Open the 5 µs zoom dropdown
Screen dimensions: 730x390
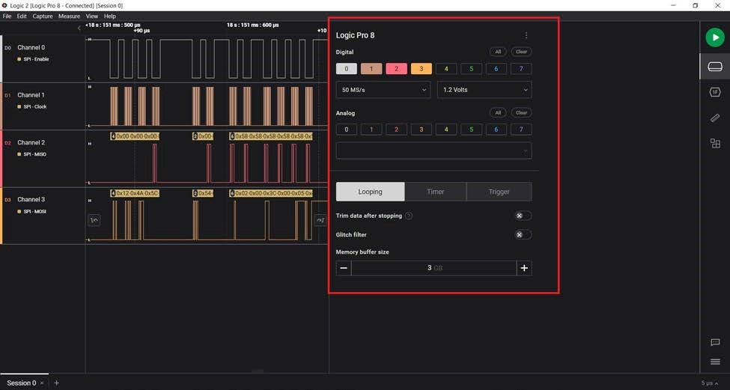[710, 383]
